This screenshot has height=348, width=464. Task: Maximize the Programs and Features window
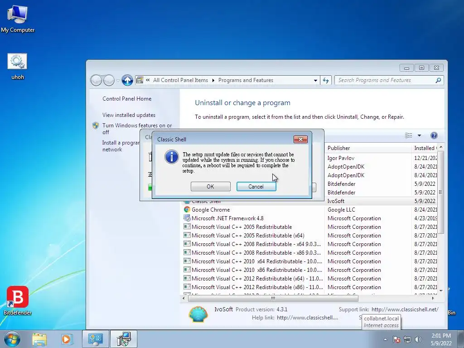(x=421, y=68)
